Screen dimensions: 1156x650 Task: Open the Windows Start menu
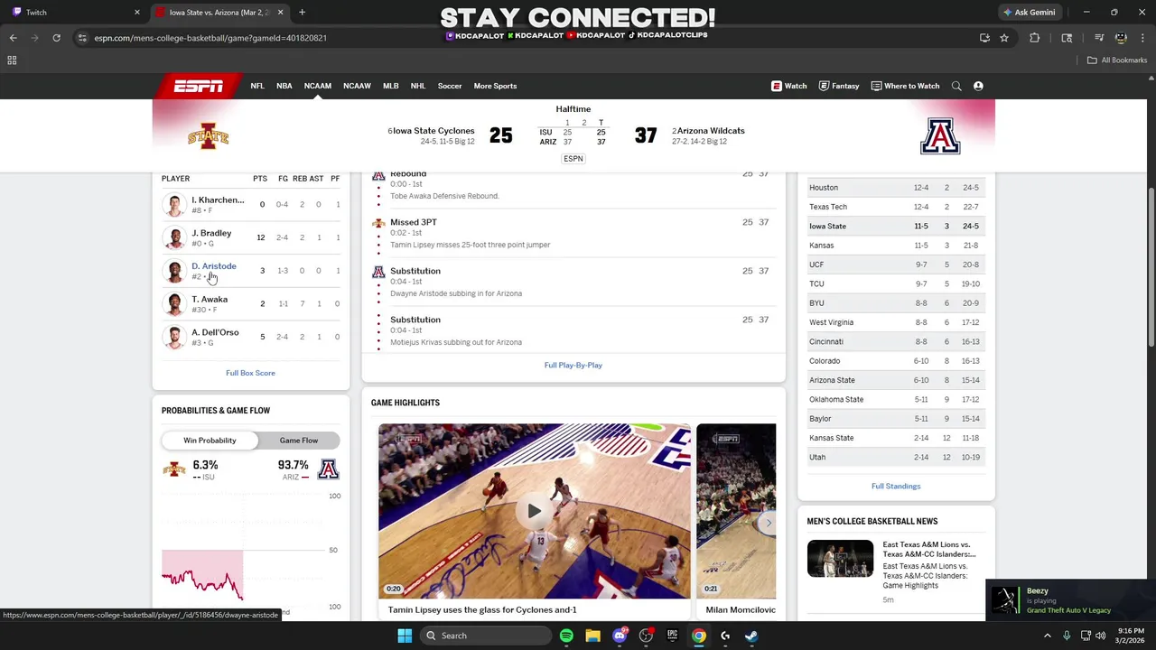tap(405, 636)
